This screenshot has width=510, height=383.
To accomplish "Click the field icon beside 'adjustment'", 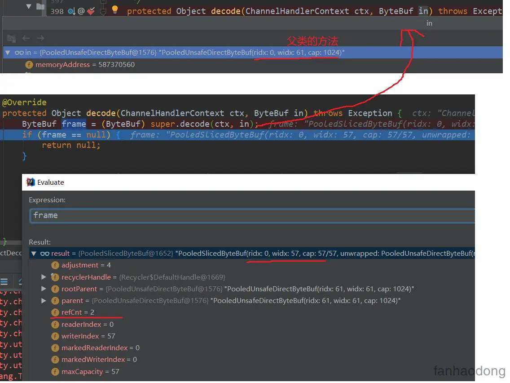I will click(55, 265).
